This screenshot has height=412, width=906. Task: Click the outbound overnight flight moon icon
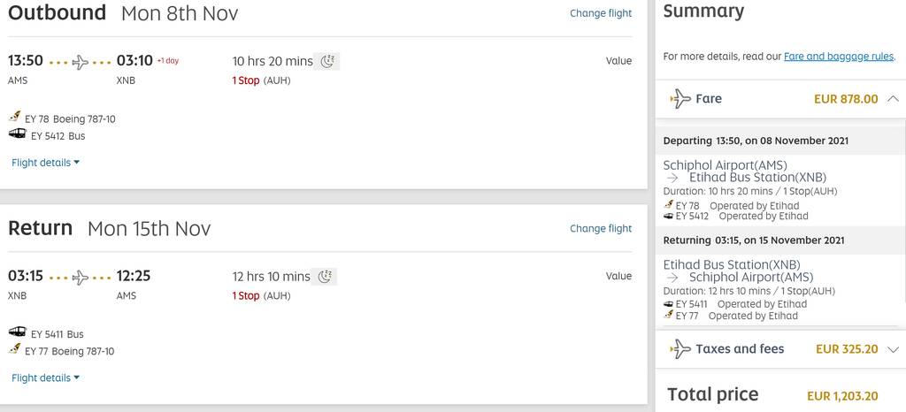(x=327, y=61)
